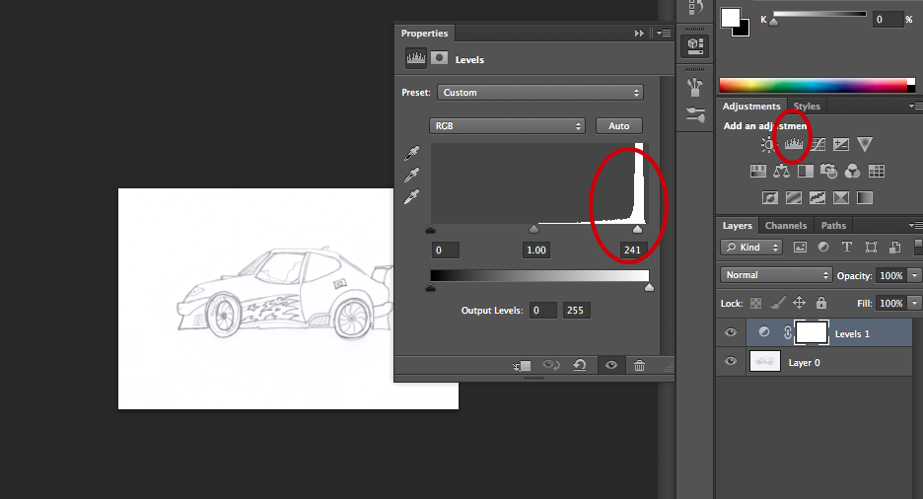The width and height of the screenshot is (923, 499).
Task: Toggle lock transparent pixels
Action: (755, 303)
